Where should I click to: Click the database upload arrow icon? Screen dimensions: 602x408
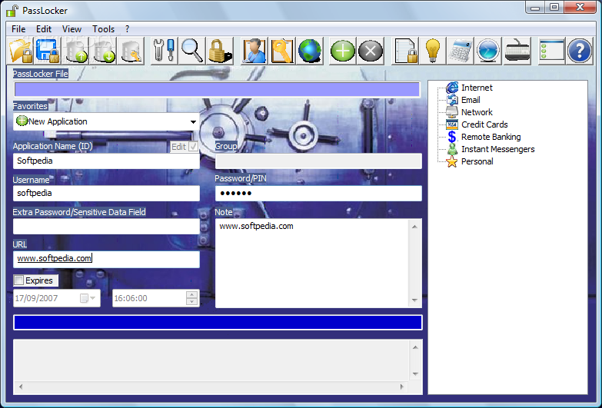click(x=75, y=51)
